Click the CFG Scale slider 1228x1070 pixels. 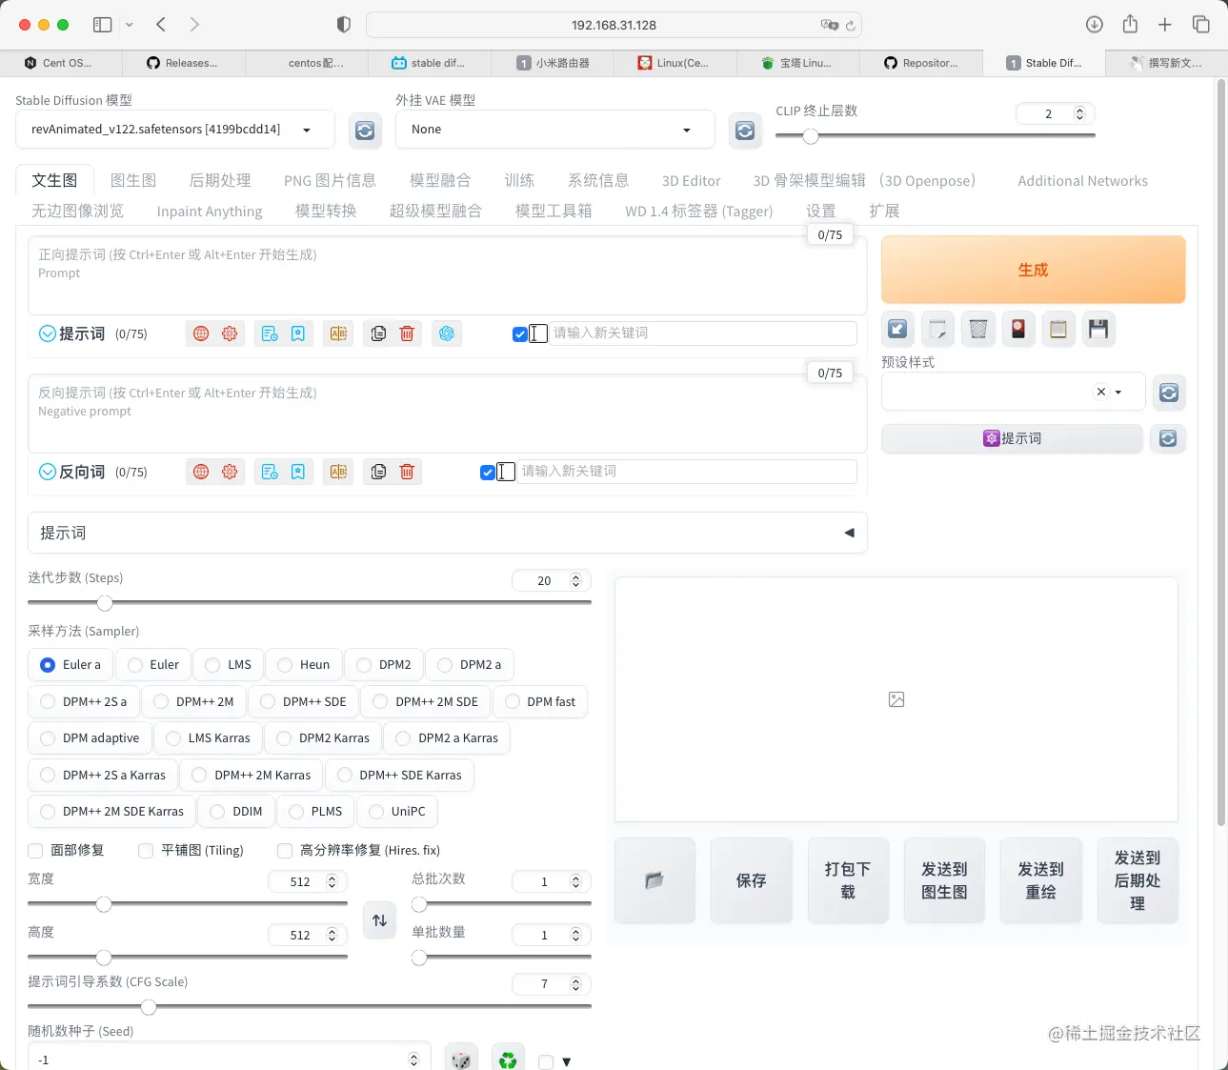coord(310,1007)
